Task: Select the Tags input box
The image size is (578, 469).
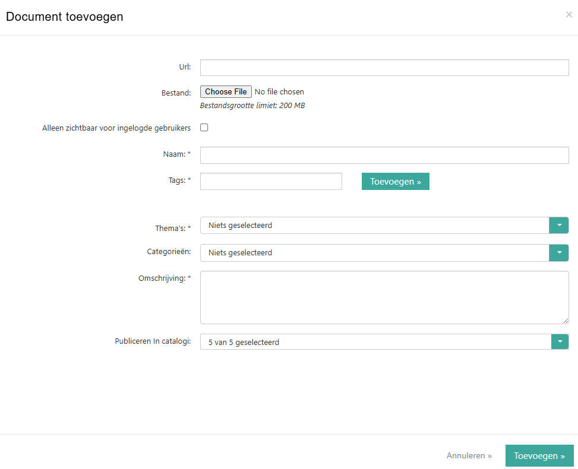Action: [271, 182]
